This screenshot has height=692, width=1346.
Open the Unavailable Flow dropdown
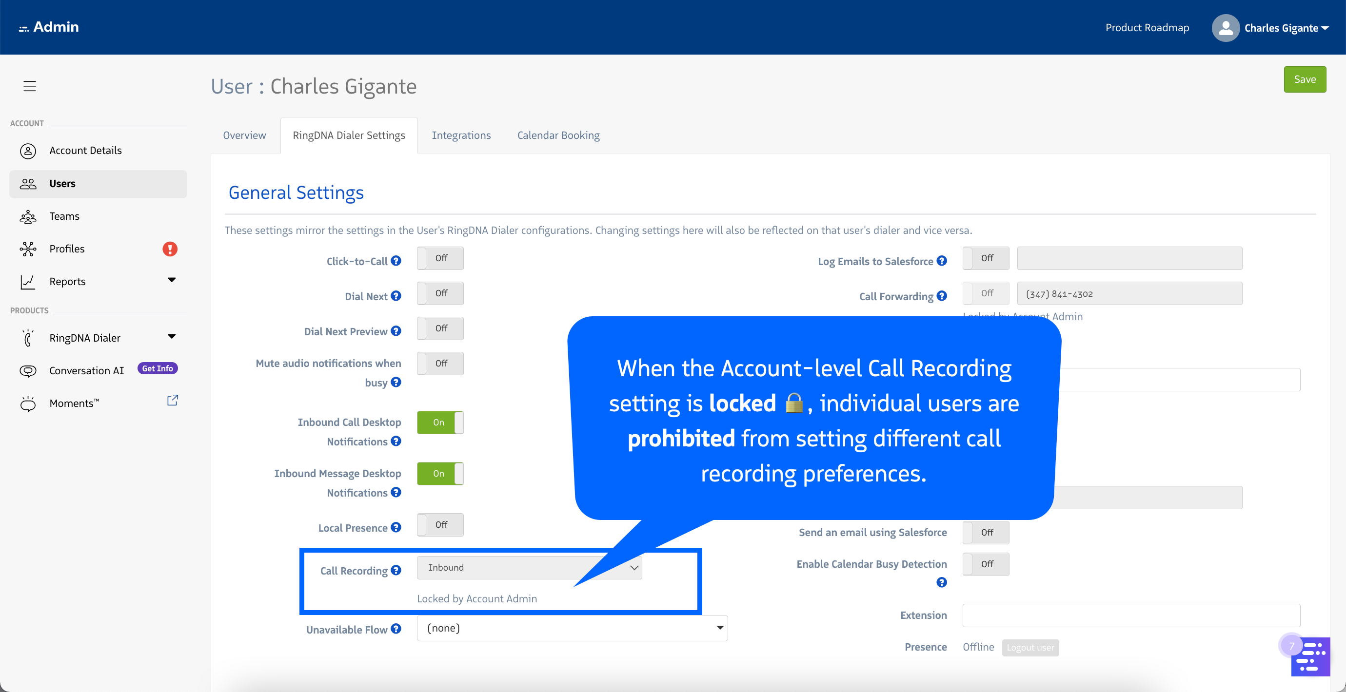pos(572,628)
